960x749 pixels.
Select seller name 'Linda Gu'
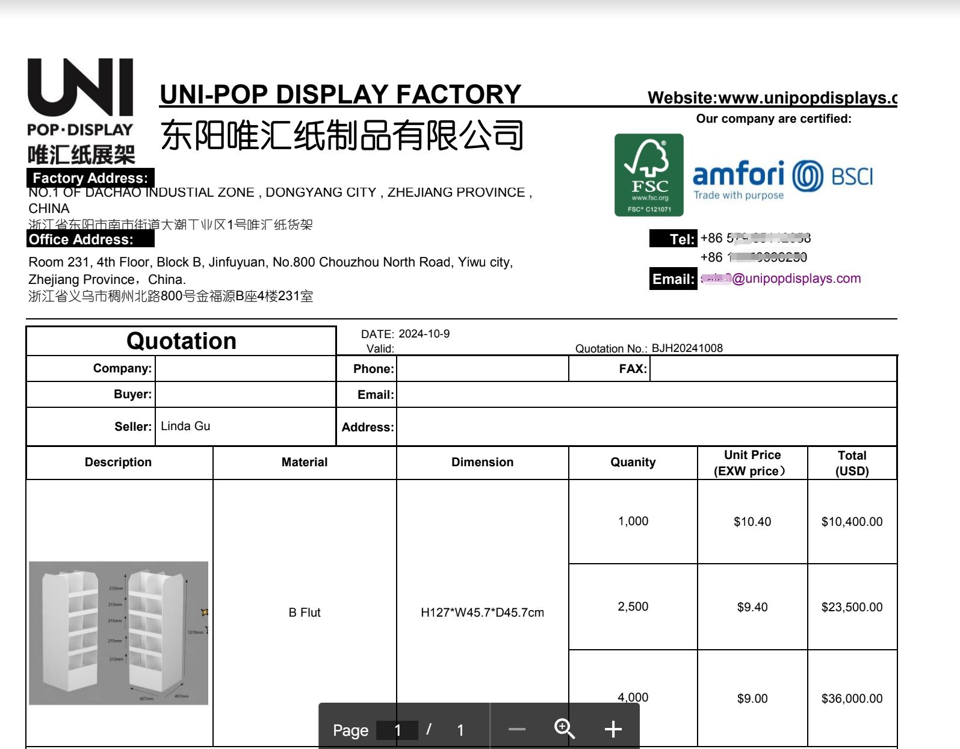[x=185, y=426]
